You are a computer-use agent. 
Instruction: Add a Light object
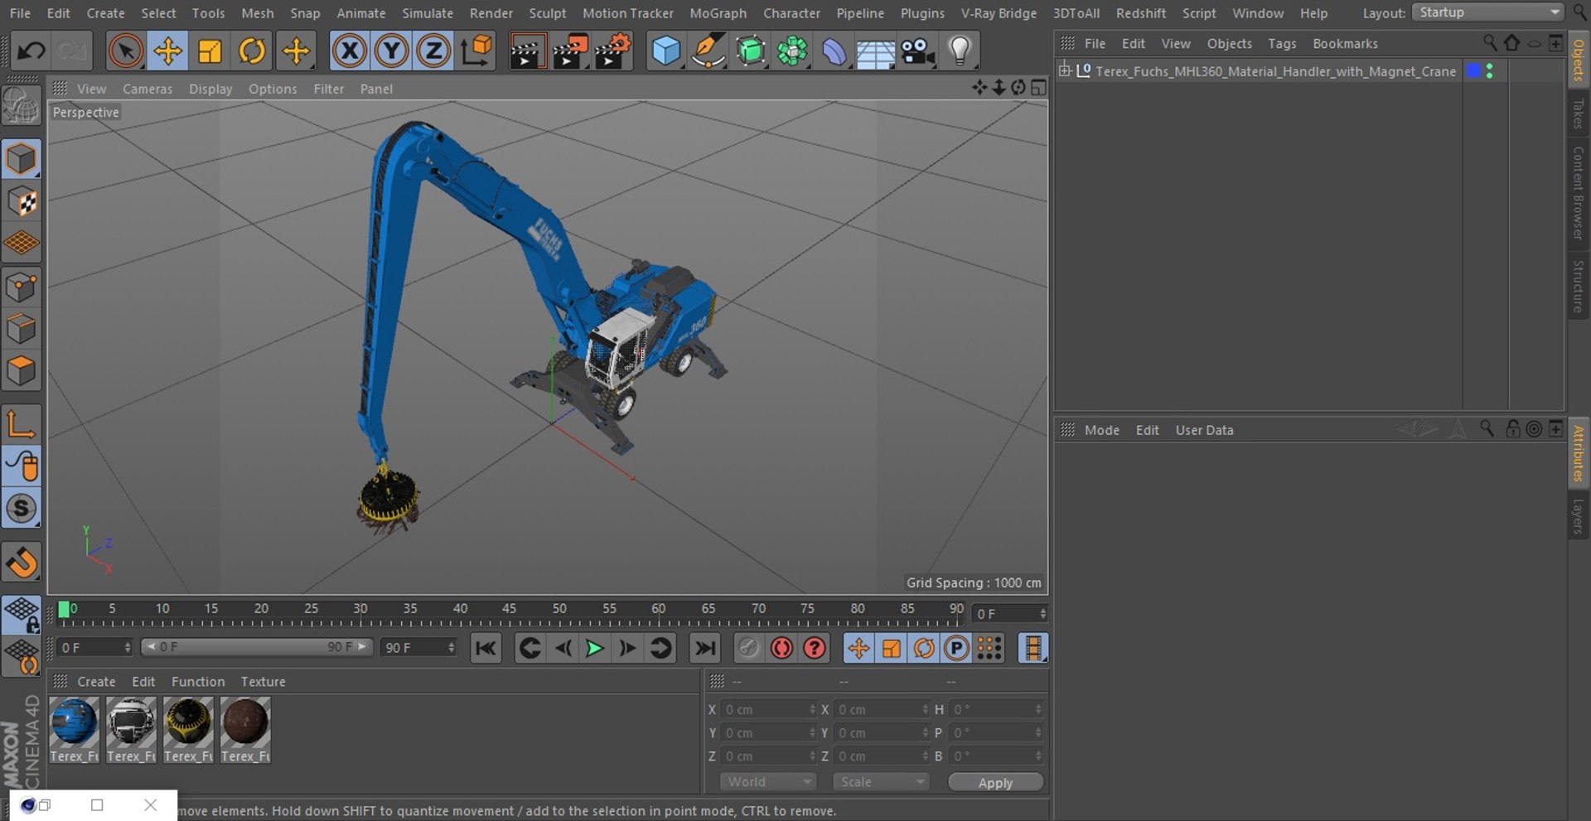coord(960,51)
